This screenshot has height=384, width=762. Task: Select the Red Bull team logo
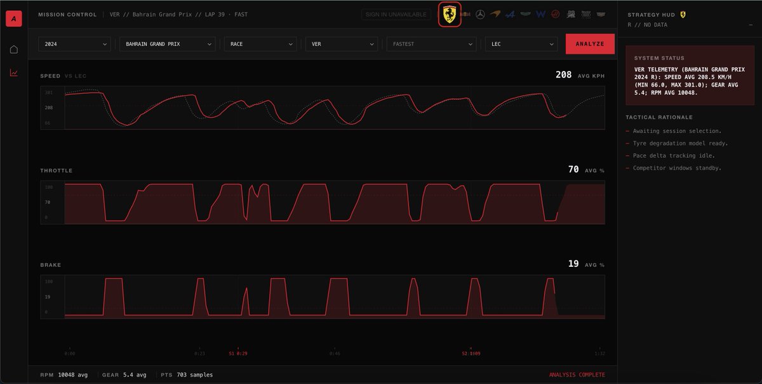(x=465, y=15)
